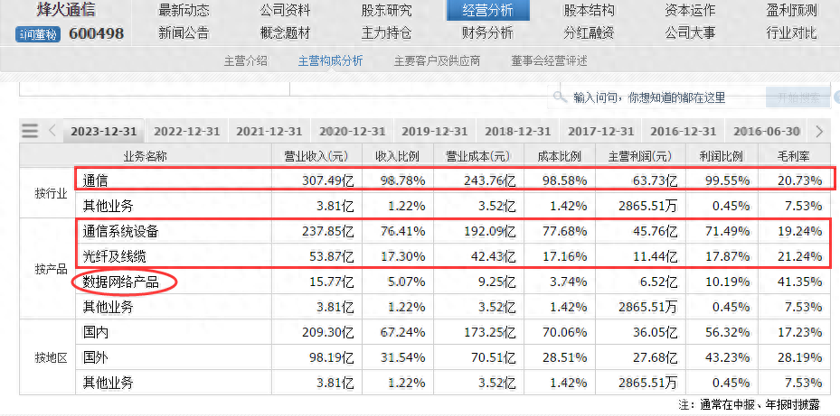Open the 资本运作 menu item
840x416 pixels.
(690, 10)
